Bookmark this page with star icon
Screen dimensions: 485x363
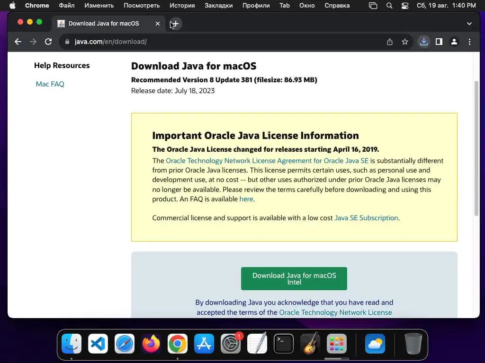pos(405,42)
